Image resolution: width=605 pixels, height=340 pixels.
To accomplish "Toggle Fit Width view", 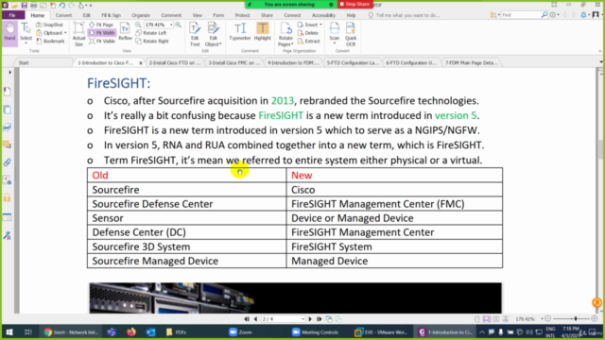I will (102, 33).
